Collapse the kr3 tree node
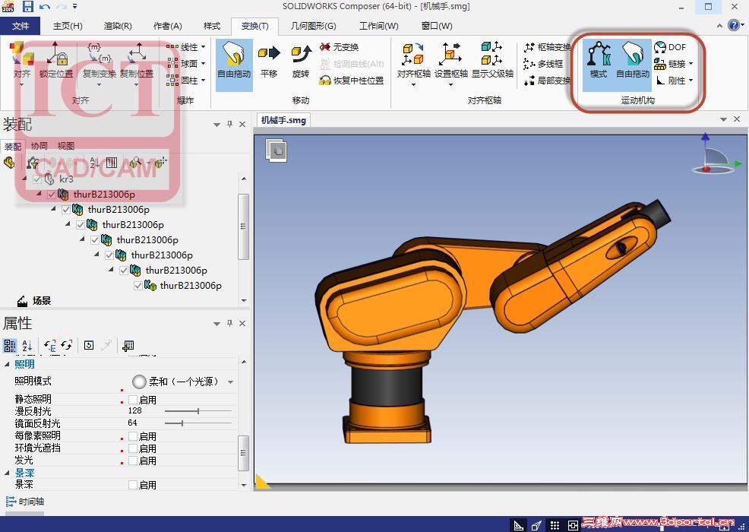Viewport: 749px width, 532px height. [x=25, y=179]
